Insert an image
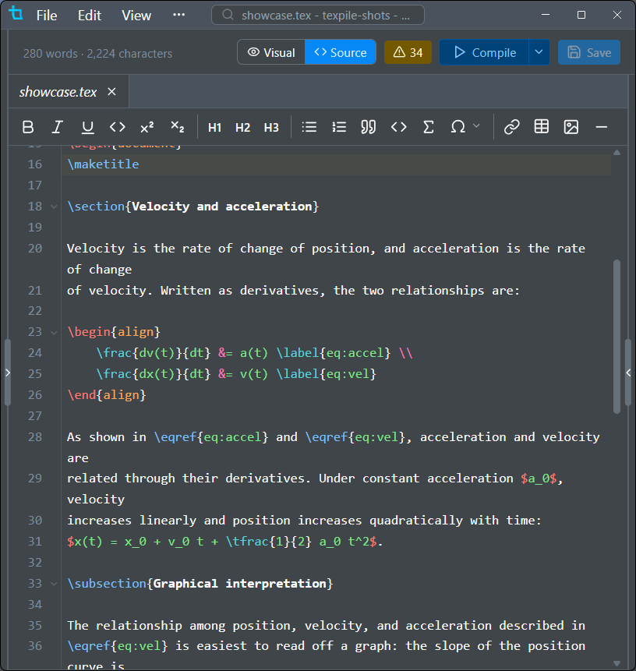 click(x=571, y=127)
